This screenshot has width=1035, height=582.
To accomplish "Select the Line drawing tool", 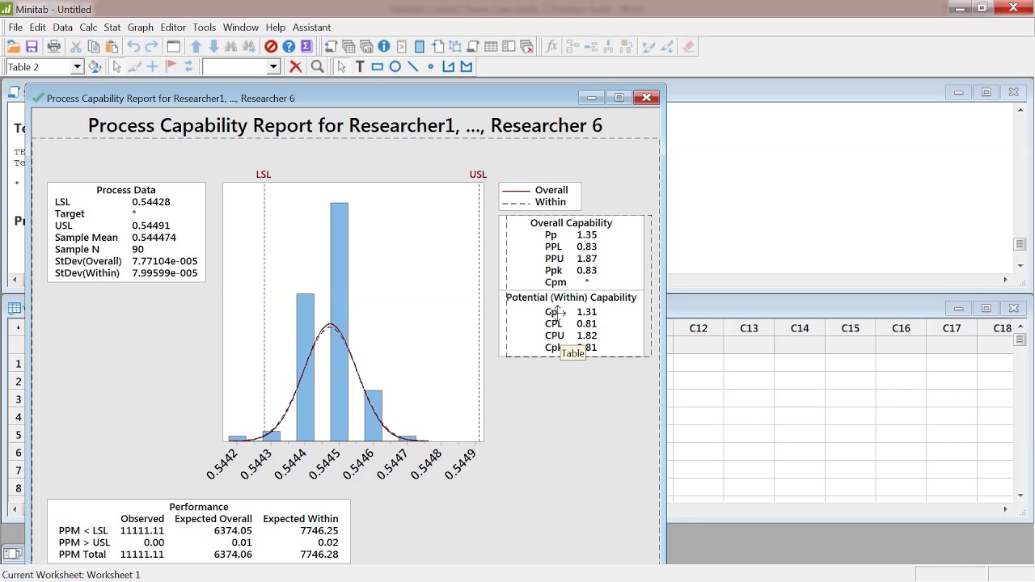I will tap(413, 67).
